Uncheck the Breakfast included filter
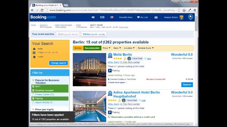This screenshot has height=127, width=227. tap(33, 90)
